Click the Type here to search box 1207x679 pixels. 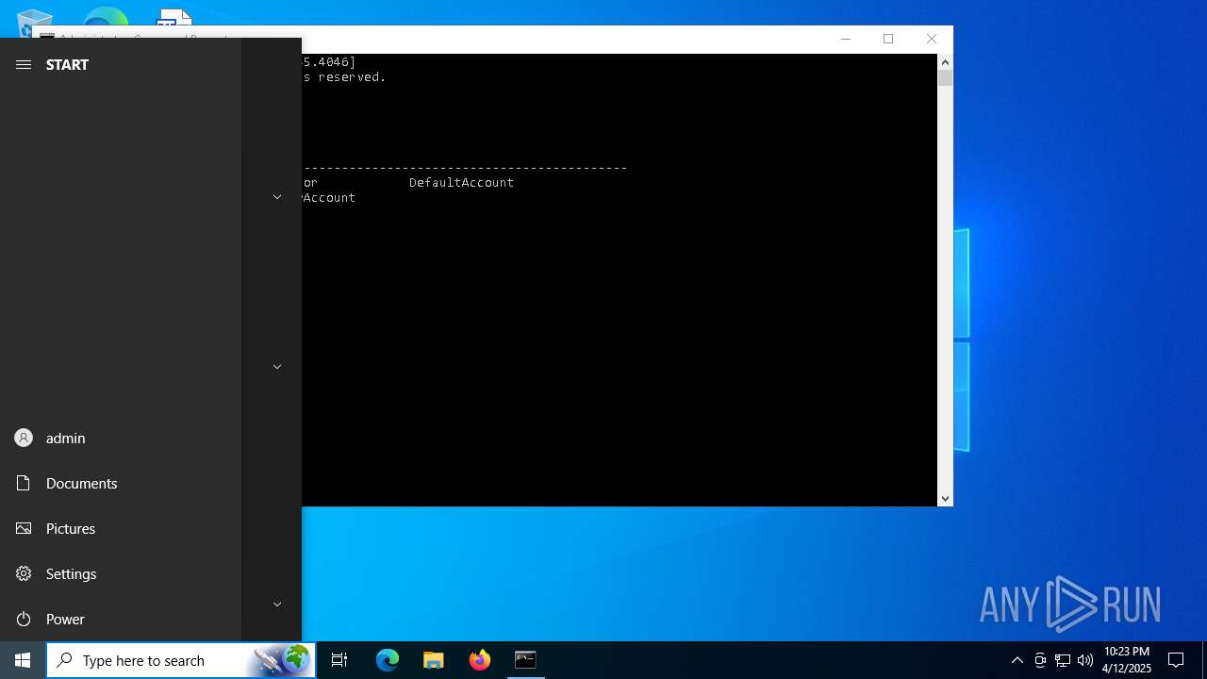pos(181,660)
